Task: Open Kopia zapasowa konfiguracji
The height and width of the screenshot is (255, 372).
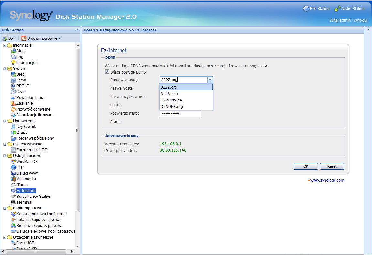Action: tap(42, 214)
